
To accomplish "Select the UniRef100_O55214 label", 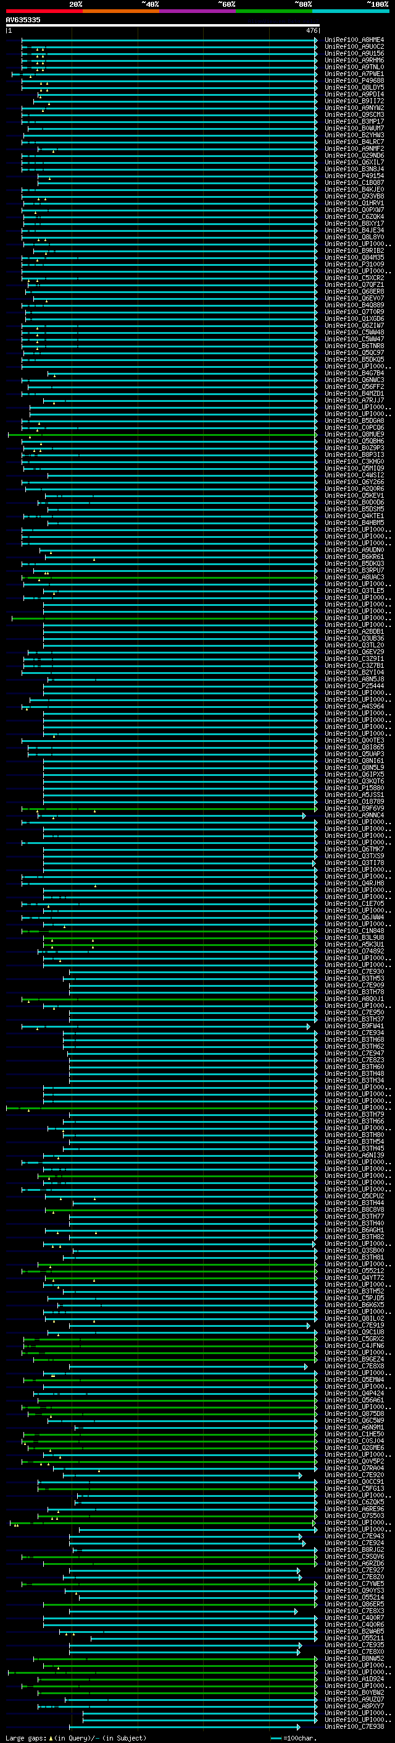I will [x=354, y=1598].
